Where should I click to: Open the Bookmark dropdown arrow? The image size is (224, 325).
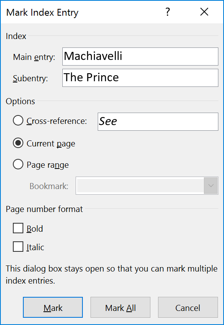[x=211, y=185]
